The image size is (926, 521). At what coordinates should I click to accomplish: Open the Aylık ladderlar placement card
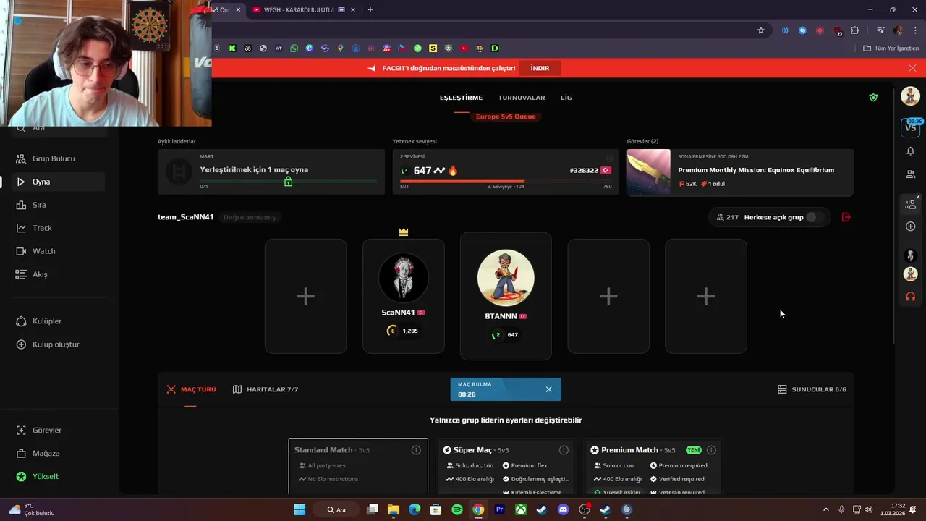271,172
